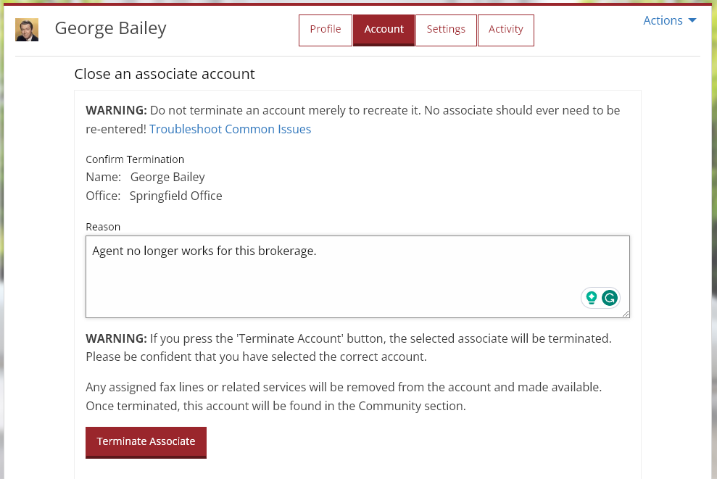The height and width of the screenshot is (479, 717).
Task: Click the Close an associate account heading
Action: pos(164,74)
